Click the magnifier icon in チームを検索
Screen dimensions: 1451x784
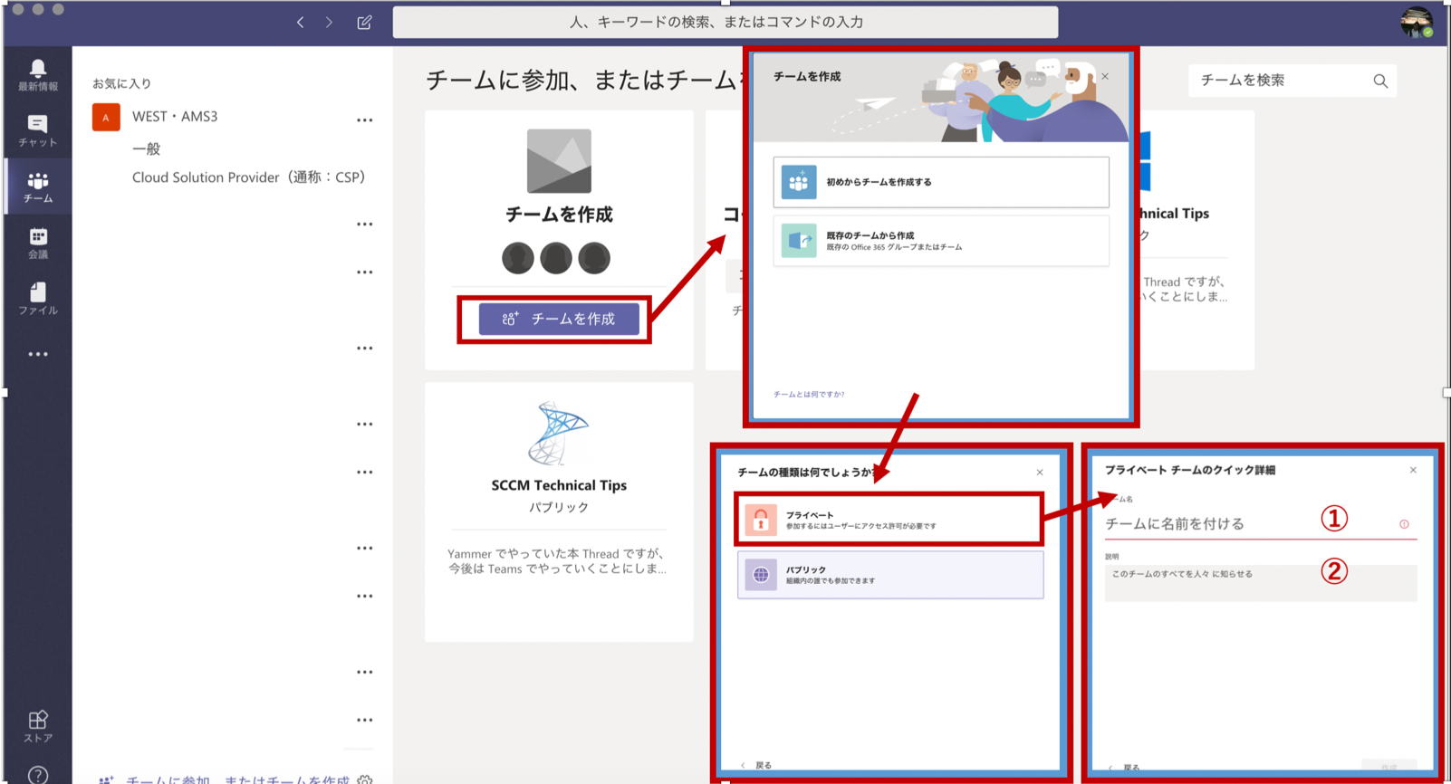(1380, 81)
